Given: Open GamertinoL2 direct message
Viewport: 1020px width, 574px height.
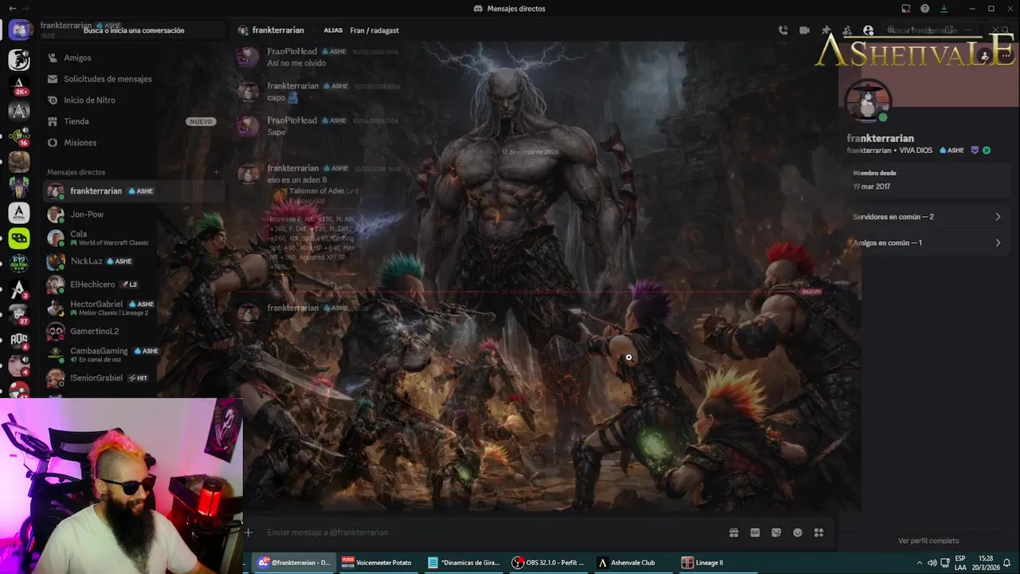Looking at the screenshot, I should pos(134,331).
